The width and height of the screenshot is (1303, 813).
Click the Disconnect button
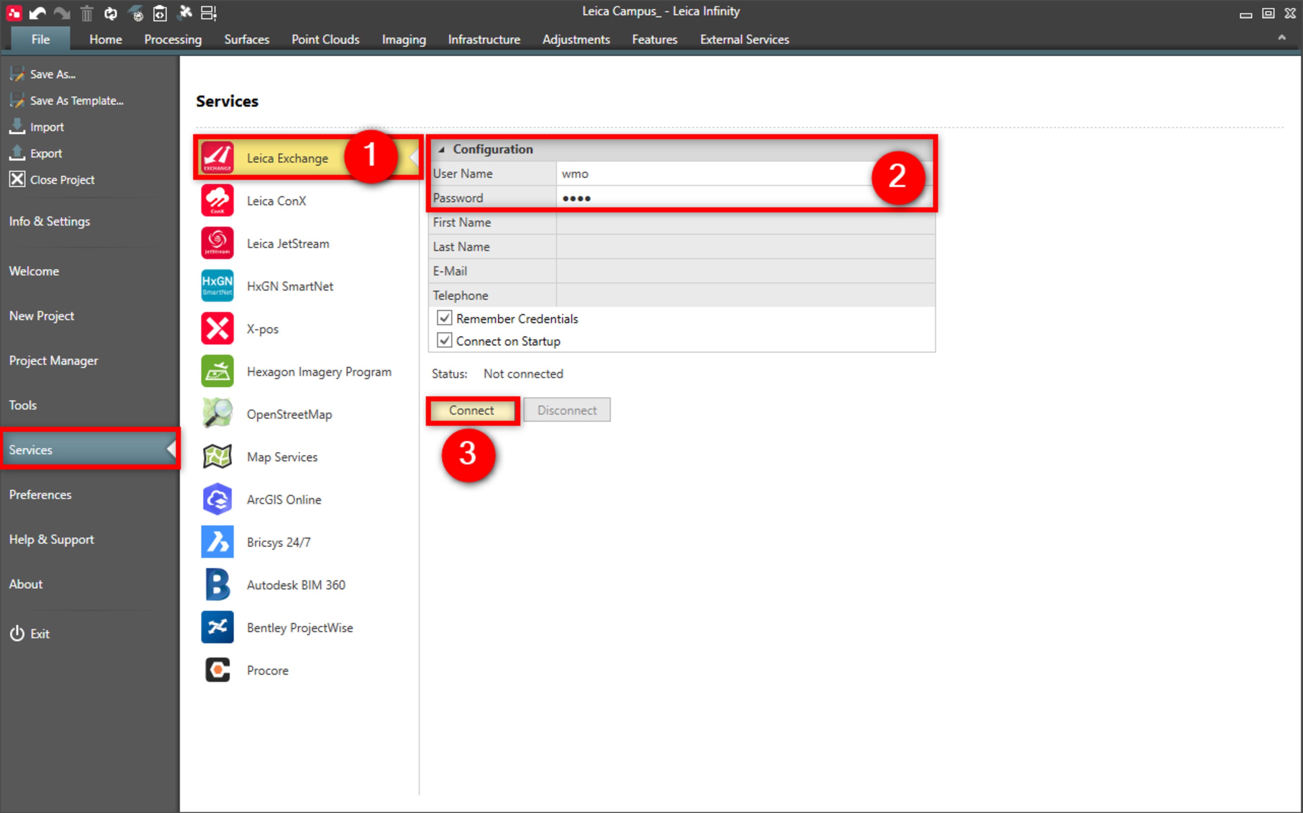coord(568,410)
